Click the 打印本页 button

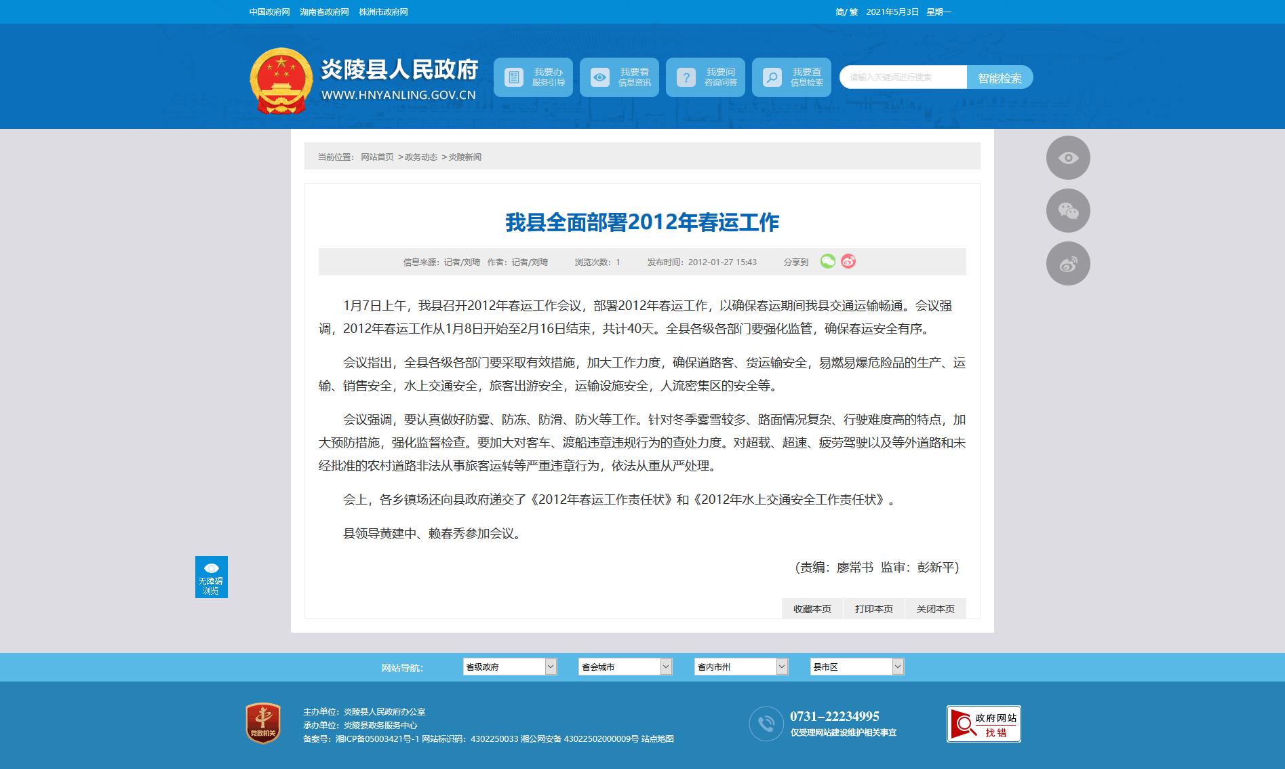pyautogui.click(x=873, y=609)
